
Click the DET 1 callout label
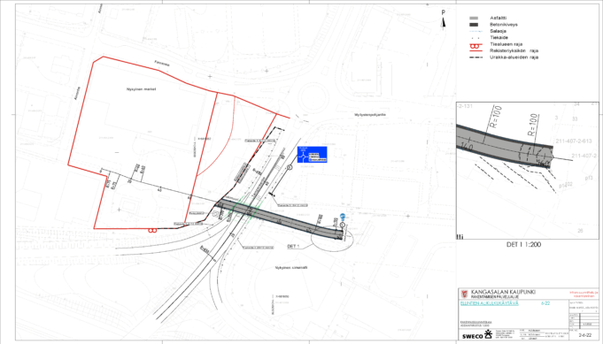tap(293, 246)
